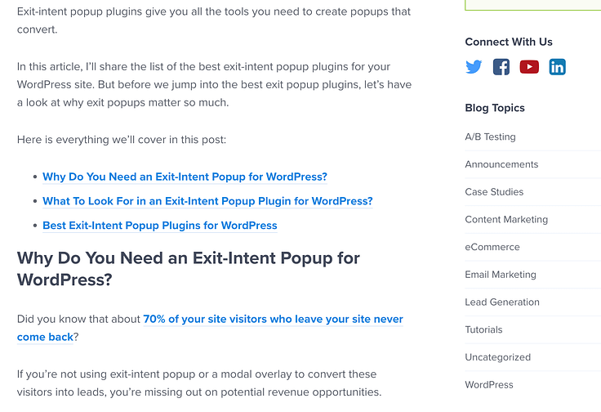Viewport: 601px width, 412px height.
Task: Select A/B Testing blog topic
Action: (490, 137)
